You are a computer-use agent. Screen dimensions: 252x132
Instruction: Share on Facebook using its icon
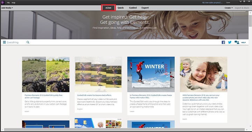223,42
